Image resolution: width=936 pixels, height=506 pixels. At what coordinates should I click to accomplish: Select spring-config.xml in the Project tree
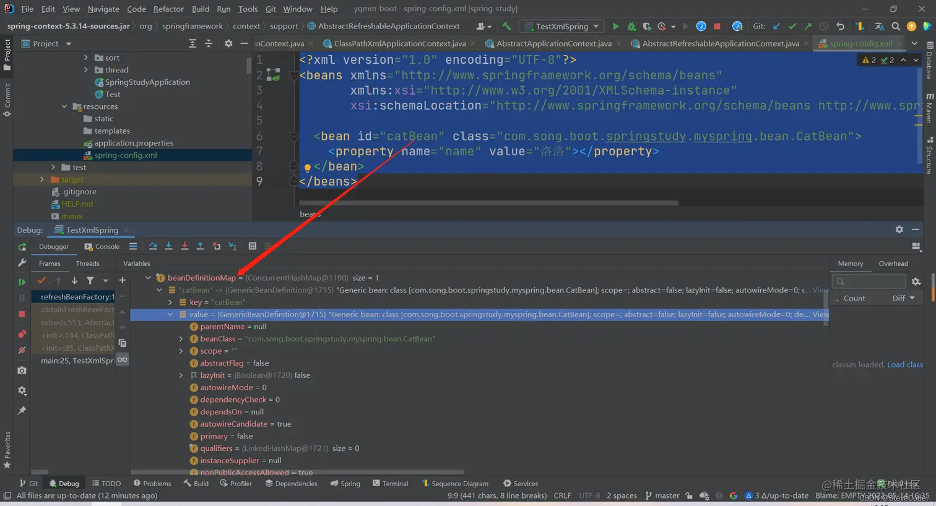[x=126, y=155]
